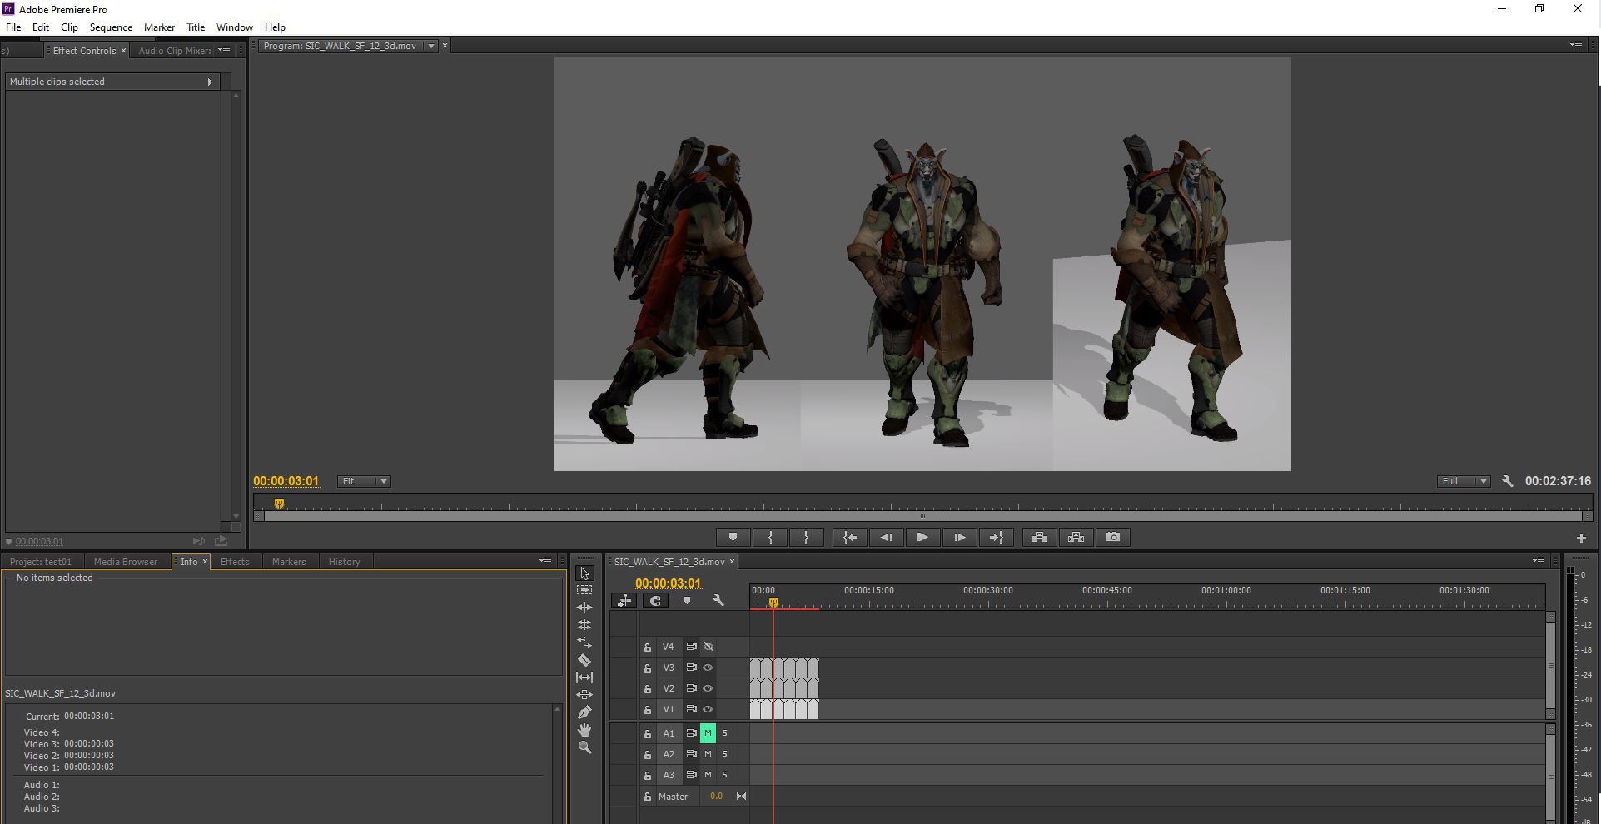Select the Track Select tool
Viewport: 1601px width, 824px height.
click(584, 590)
